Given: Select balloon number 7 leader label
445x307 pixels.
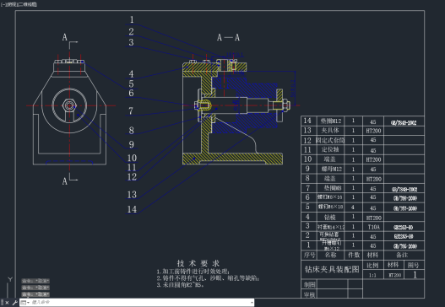Looking at the screenshot, I should click(x=131, y=110).
